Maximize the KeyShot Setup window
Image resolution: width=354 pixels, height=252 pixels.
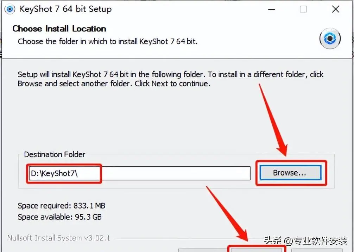[x=303, y=9]
